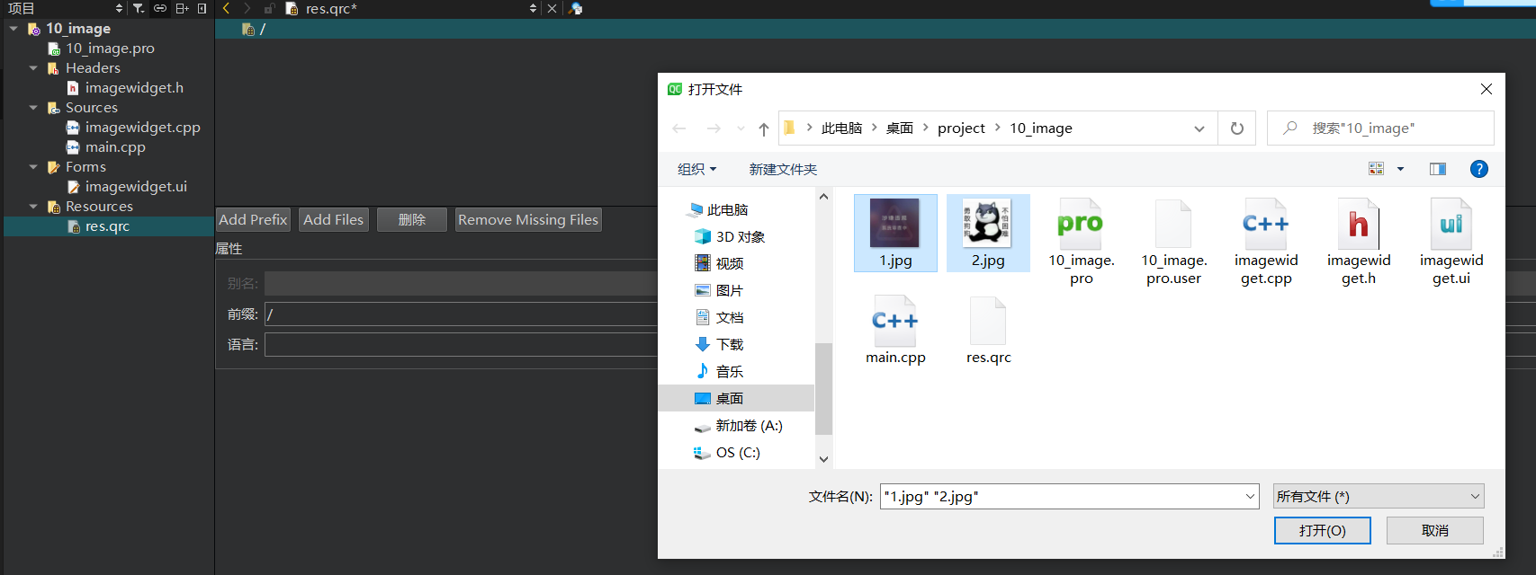1536x575 pixels.
Task: Click the Remove Missing Files button
Action: coord(528,219)
